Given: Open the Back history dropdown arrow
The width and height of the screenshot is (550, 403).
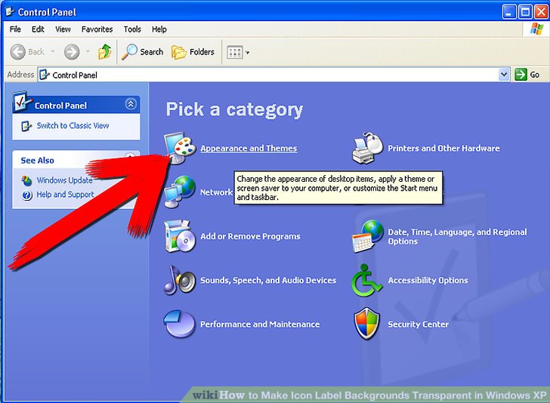Looking at the screenshot, I should pyautogui.click(x=53, y=52).
